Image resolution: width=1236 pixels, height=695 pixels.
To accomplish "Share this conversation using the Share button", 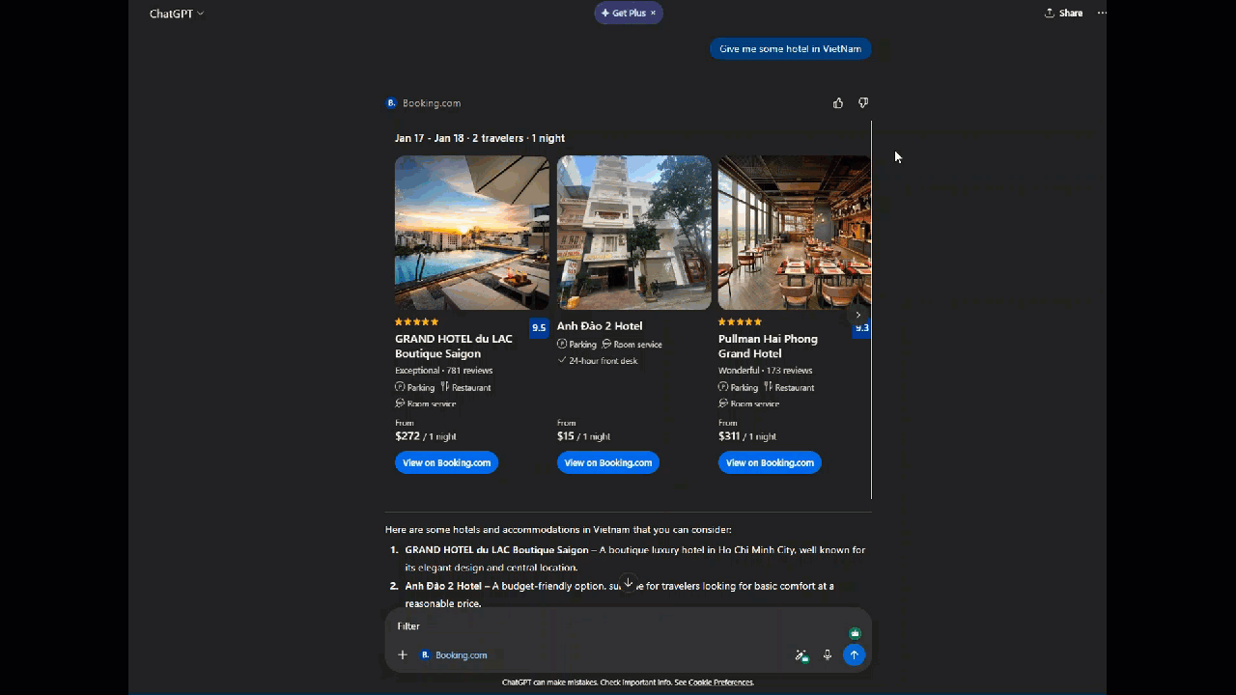I will point(1063,14).
